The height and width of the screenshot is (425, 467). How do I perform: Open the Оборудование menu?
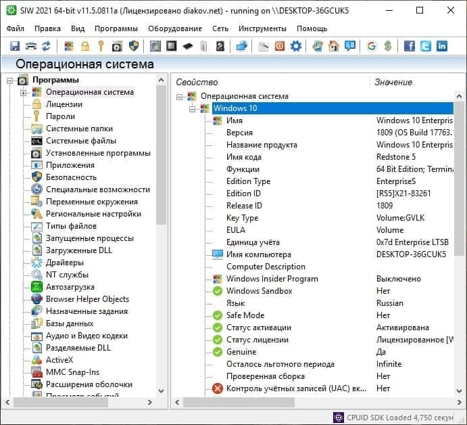pyautogui.click(x=176, y=28)
